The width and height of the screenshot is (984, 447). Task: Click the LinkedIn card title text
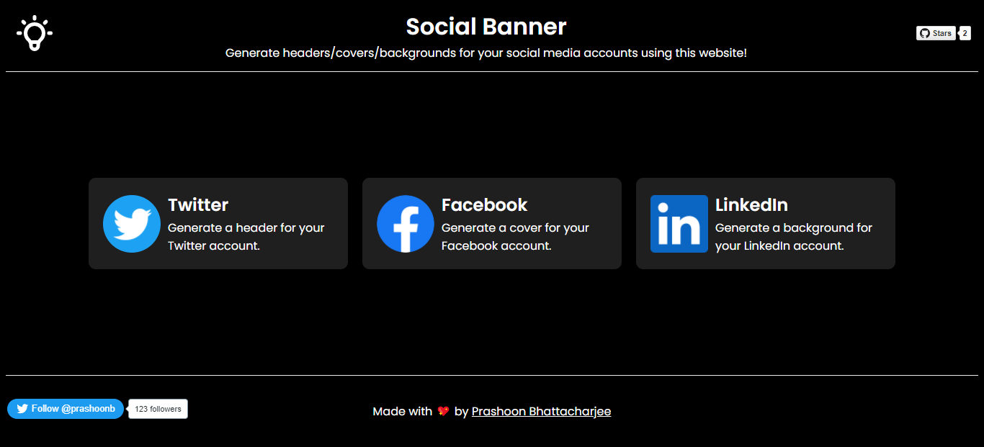coord(751,204)
